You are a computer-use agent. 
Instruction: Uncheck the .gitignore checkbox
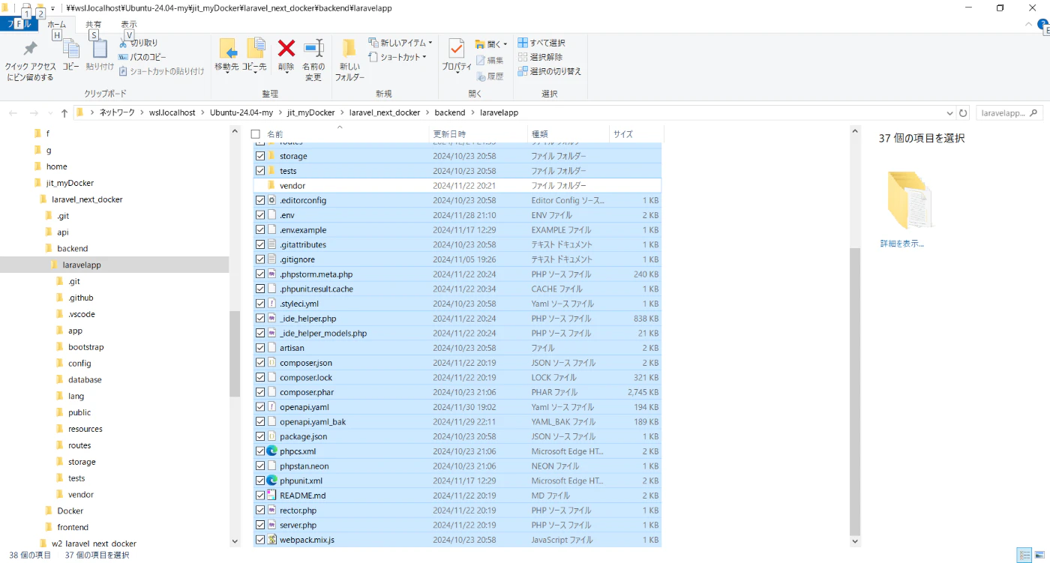[260, 259]
